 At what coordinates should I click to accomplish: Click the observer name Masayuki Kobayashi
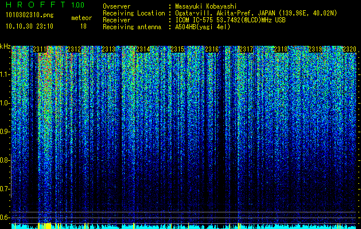click(206, 6)
